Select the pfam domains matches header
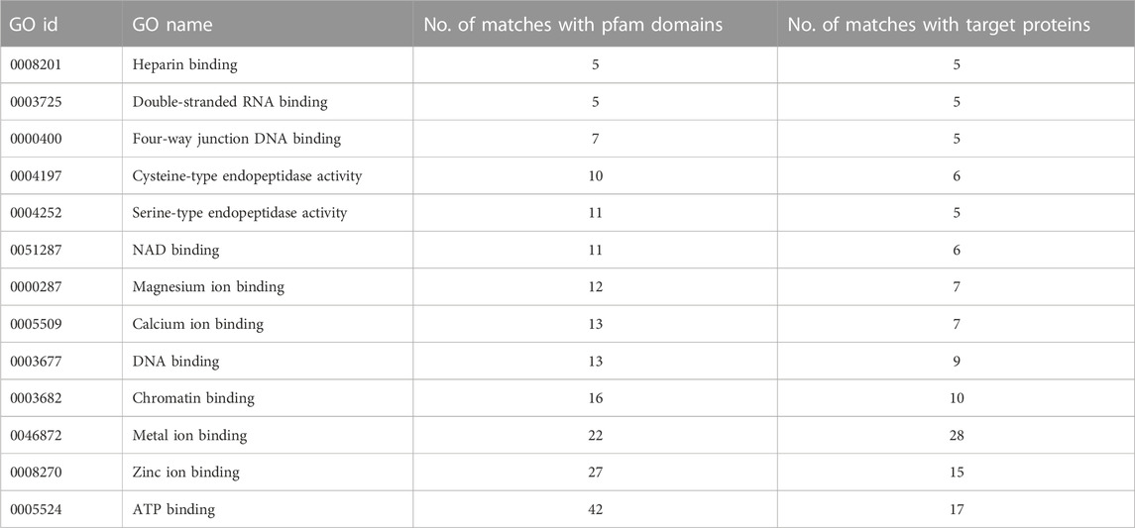This screenshot has width=1135, height=528. (x=595, y=24)
